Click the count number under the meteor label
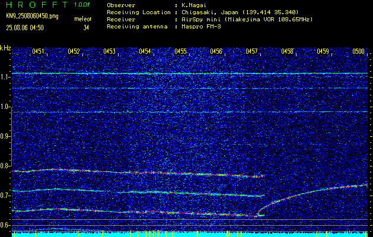 click(x=86, y=28)
